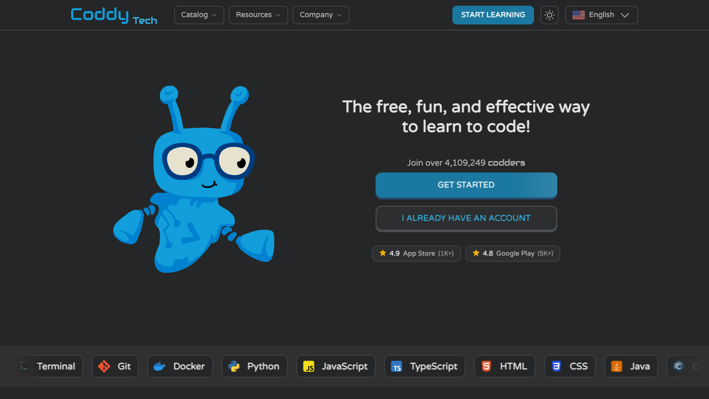Click the GET STARTED button

[466, 185]
